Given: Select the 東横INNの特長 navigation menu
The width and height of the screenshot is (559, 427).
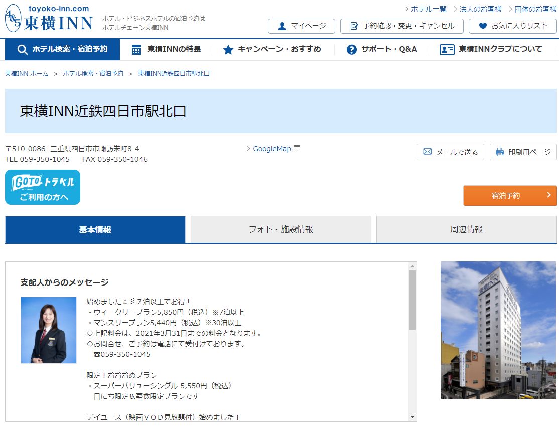Looking at the screenshot, I should [166, 50].
